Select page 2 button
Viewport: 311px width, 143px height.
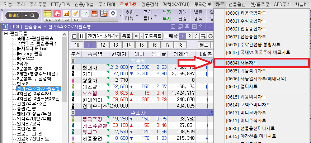pos(189,36)
